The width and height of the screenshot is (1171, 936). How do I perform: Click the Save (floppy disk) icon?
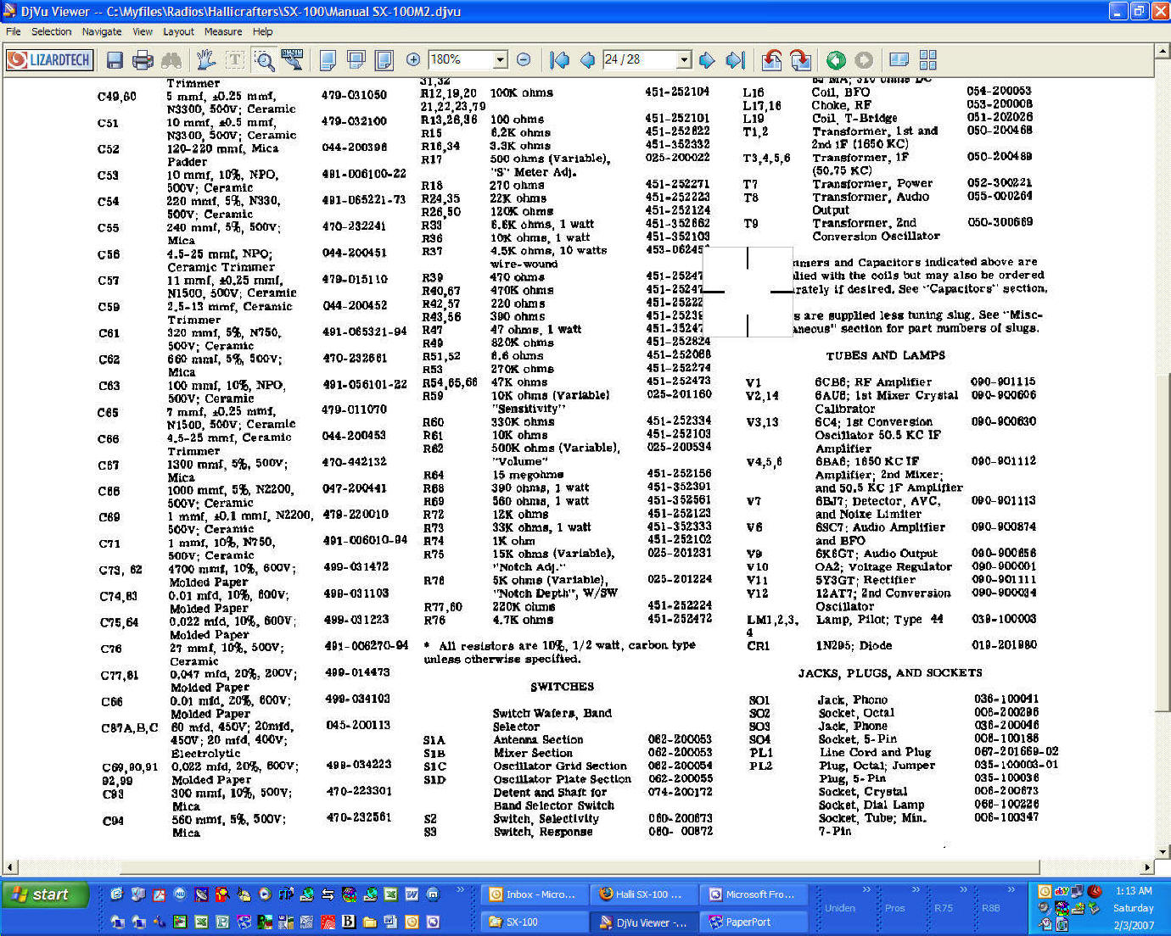[x=115, y=59]
